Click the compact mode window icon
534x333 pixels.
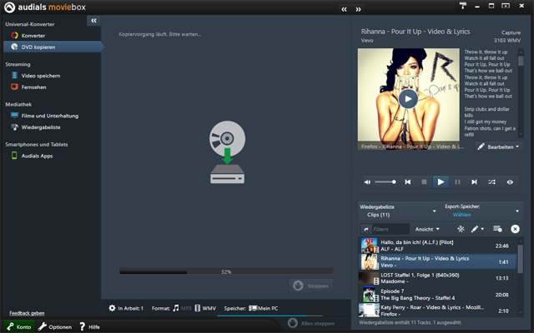pos(506,6)
